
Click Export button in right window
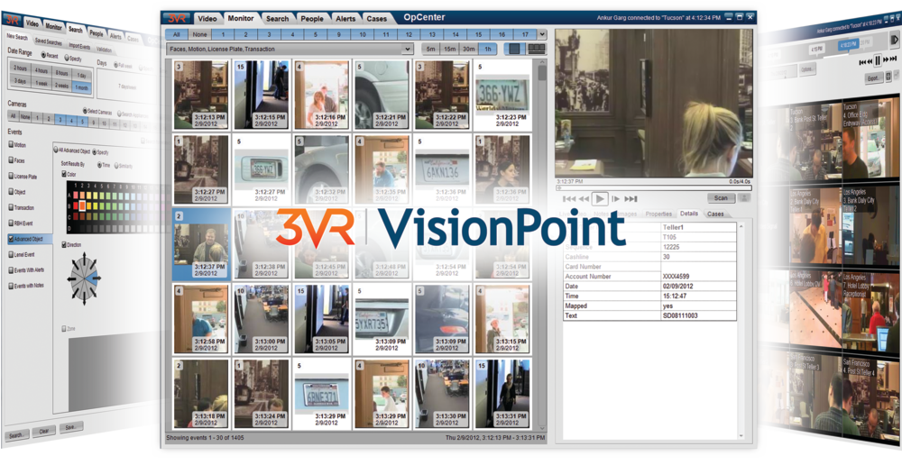pos(873,77)
